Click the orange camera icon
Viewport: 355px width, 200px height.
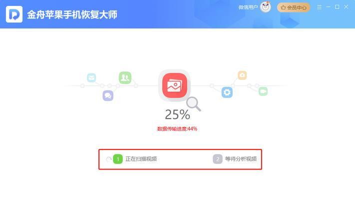[242, 75]
